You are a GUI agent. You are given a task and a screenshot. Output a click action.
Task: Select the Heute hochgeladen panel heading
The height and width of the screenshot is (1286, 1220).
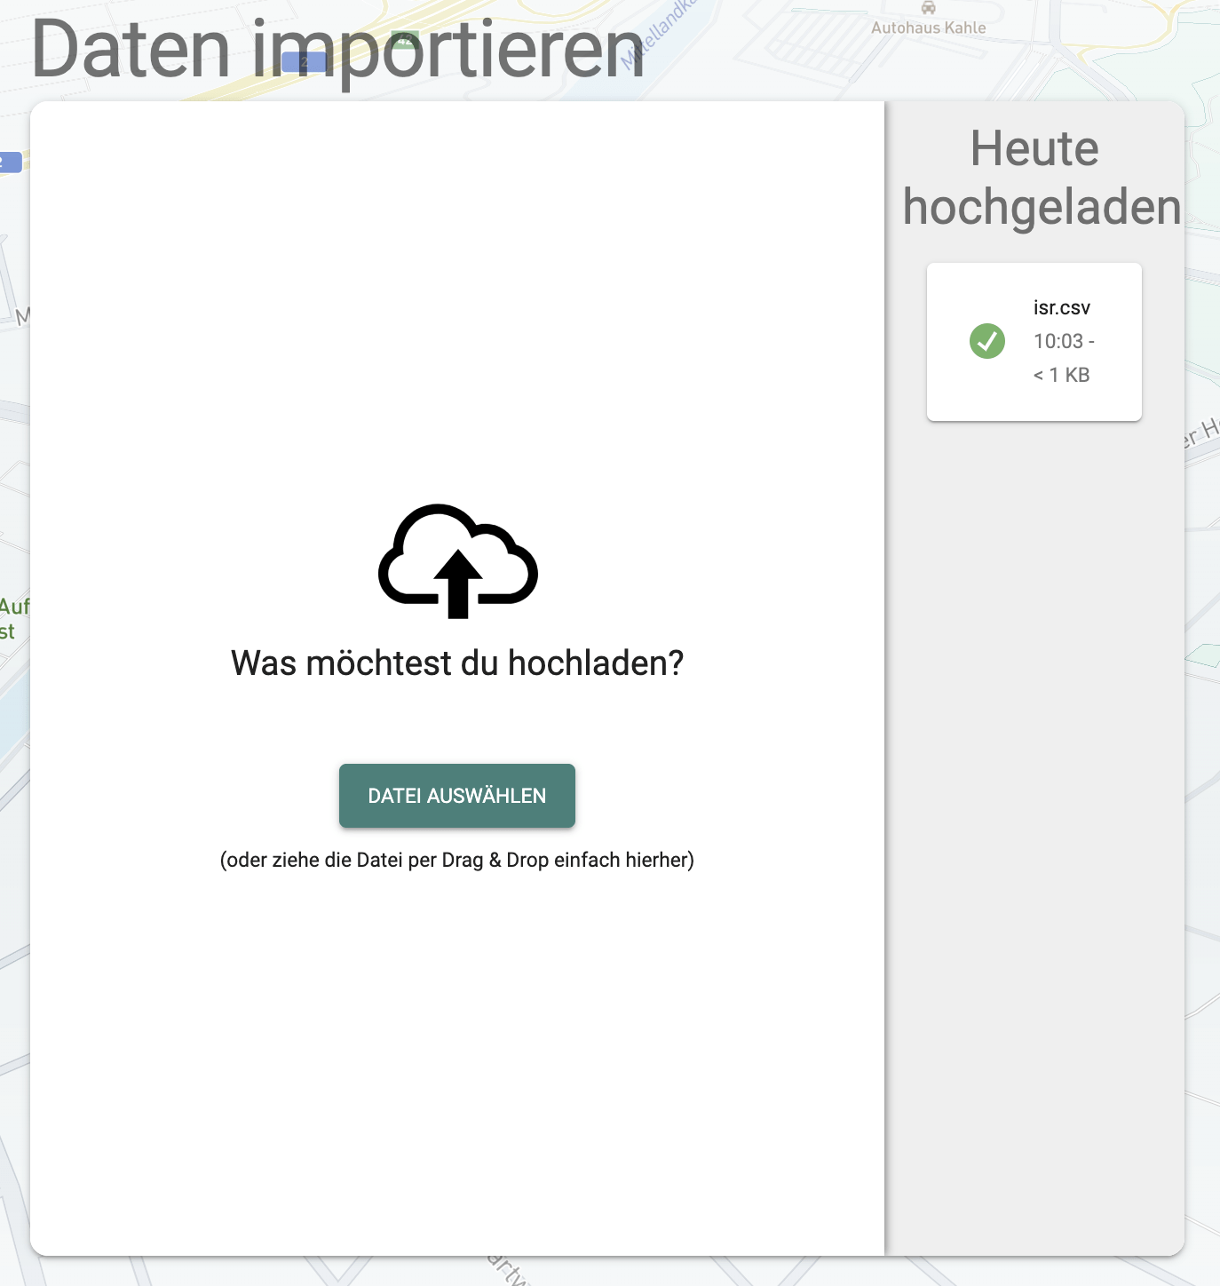pos(1039,178)
